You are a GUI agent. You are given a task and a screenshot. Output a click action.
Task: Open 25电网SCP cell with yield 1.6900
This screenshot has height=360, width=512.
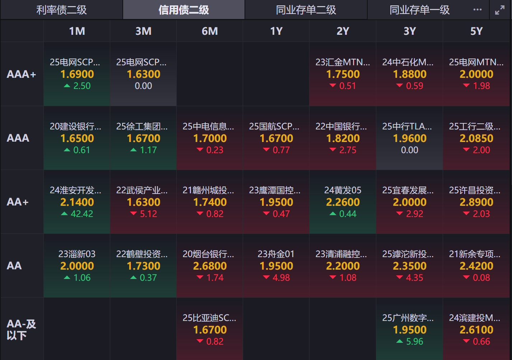tap(77, 74)
